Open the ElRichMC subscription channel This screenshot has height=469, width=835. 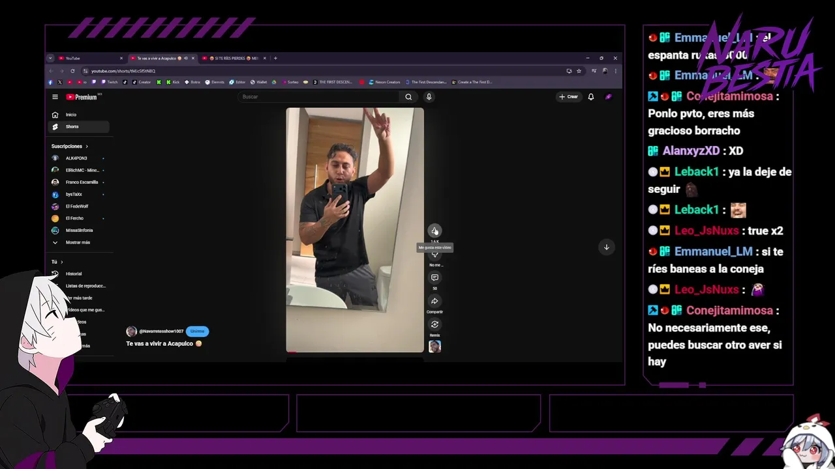point(78,170)
